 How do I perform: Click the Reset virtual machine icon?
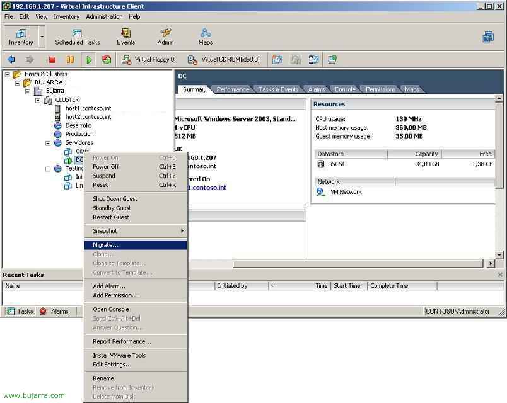click(107, 59)
